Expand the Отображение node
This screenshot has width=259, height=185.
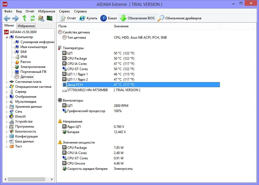pos(7,97)
